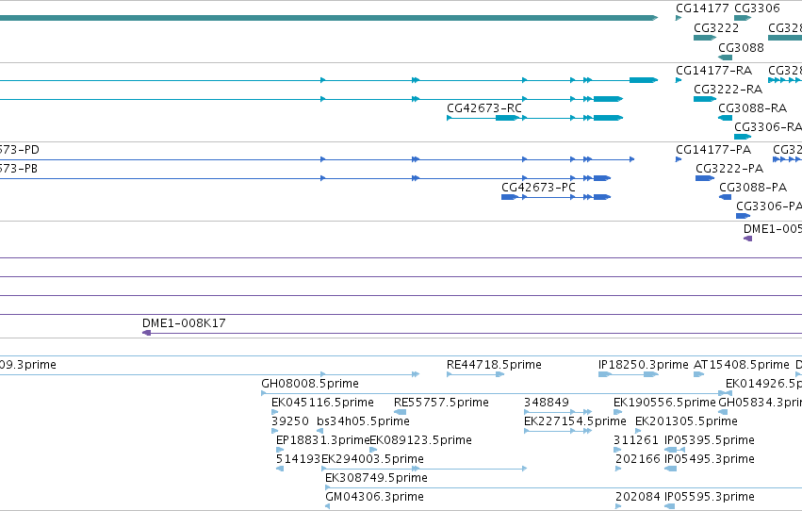Click the bs34h05.5prime EST label
The image size is (802, 511).
click(x=363, y=421)
